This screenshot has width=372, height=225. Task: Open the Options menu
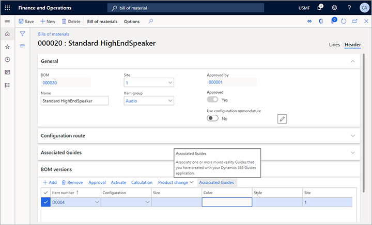point(131,22)
